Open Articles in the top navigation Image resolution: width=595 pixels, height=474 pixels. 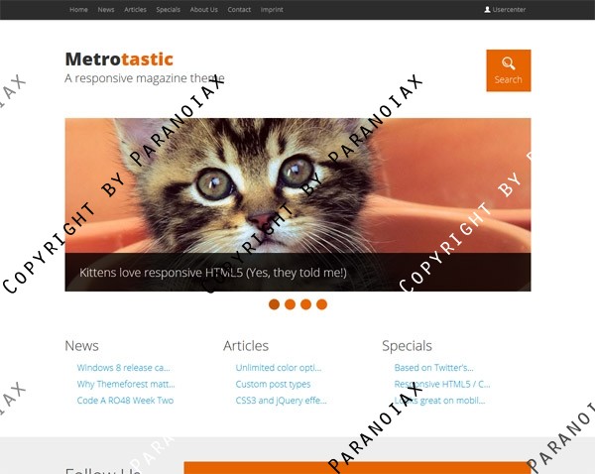point(135,10)
